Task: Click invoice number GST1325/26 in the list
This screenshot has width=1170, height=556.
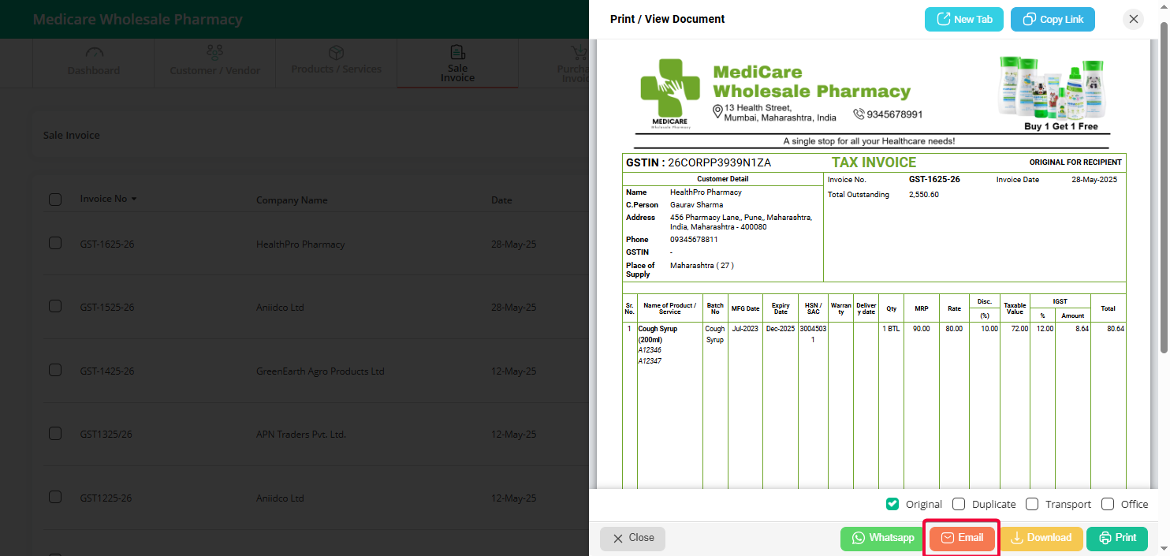Action: (106, 435)
